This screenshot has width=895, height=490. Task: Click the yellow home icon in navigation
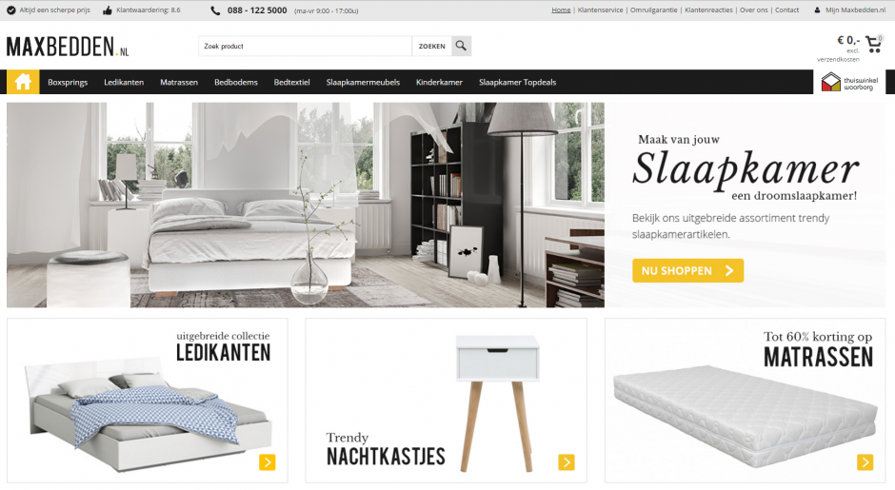coord(23,82)
